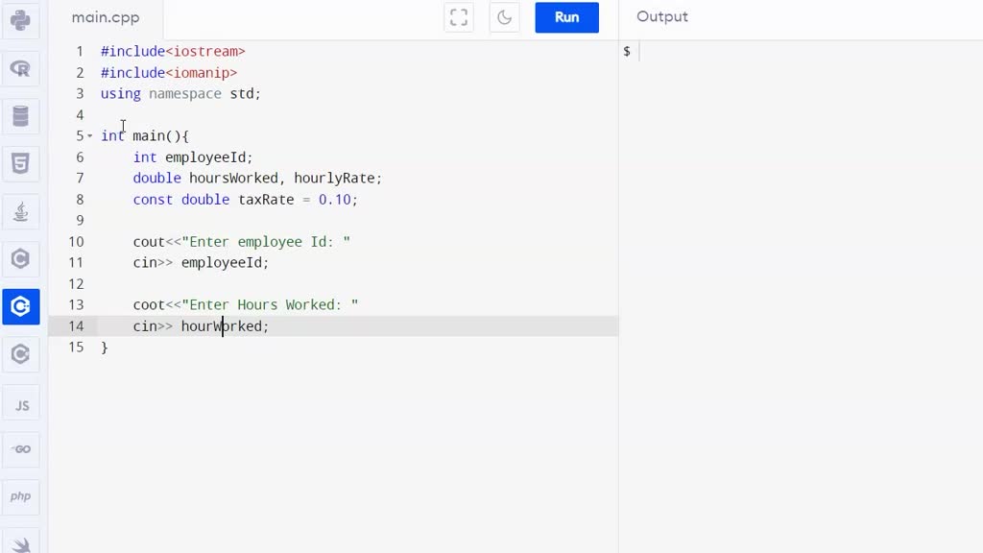Click the Output panel heading
This screenshot has height=553, width=983.
[662, 17]
